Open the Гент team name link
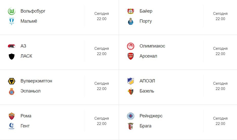This screenshot has width=237, height=140. tap(25, 126)
